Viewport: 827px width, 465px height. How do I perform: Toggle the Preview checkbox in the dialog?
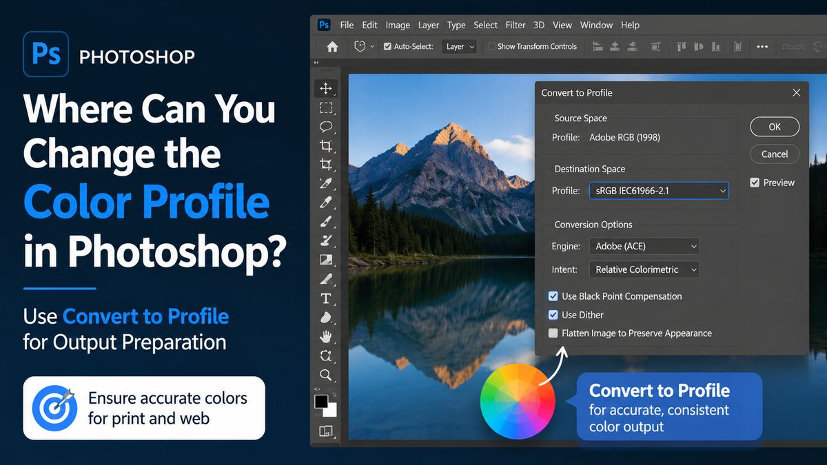(755, 183)
